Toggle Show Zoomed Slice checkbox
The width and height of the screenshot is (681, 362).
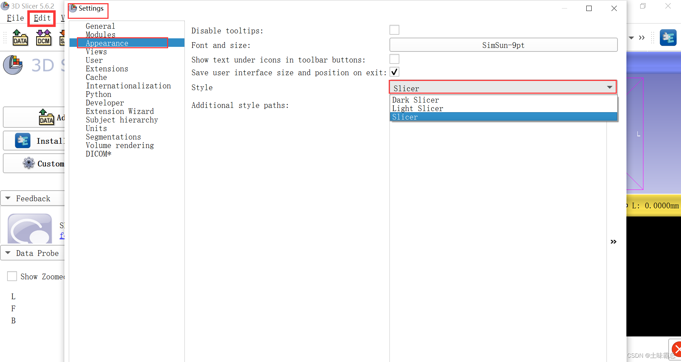pyautogui.click(x=12, y=276)
